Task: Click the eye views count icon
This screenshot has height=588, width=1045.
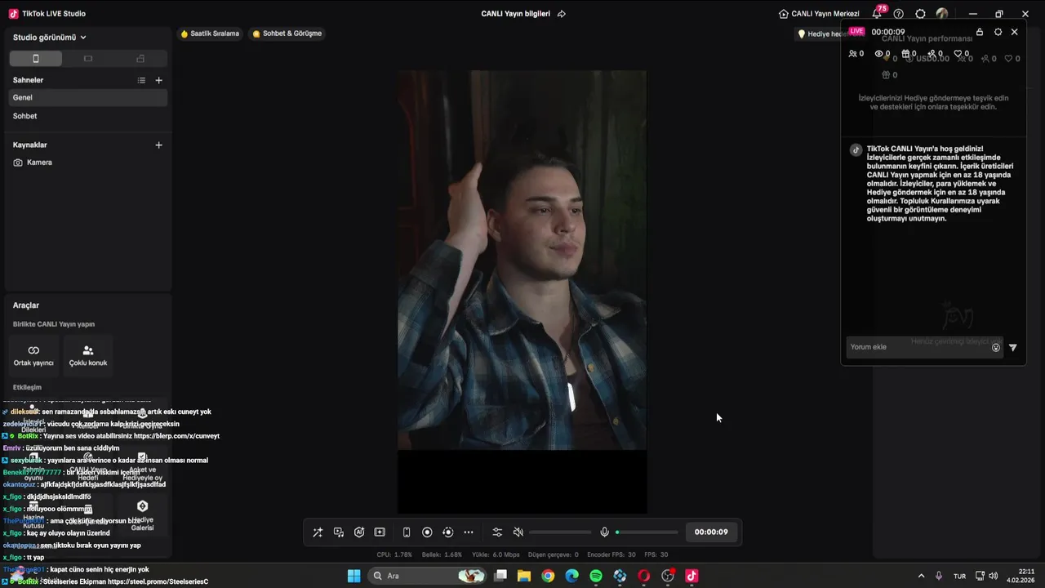Action: coord(879,54)
